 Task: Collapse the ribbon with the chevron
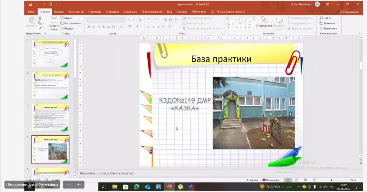pyautogui.click(x=360, y=34)
